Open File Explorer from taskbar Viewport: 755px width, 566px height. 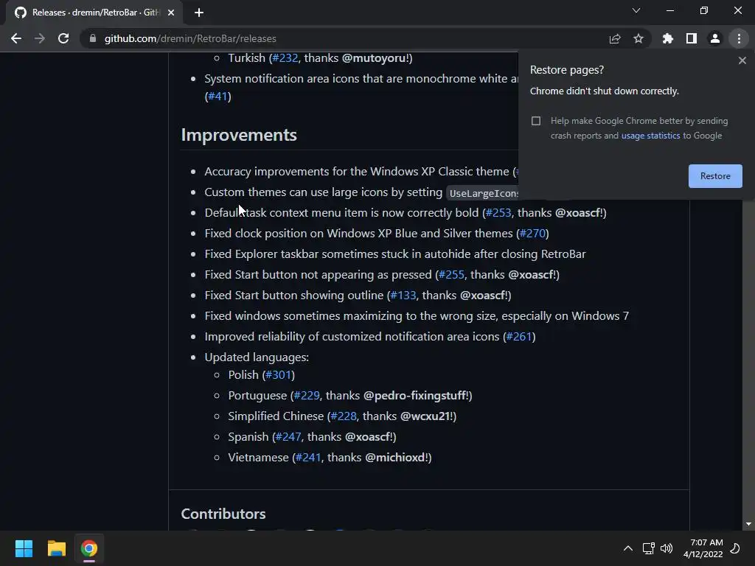[x=56, y=548]
